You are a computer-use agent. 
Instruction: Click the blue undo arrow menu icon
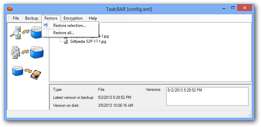point(46,26)
